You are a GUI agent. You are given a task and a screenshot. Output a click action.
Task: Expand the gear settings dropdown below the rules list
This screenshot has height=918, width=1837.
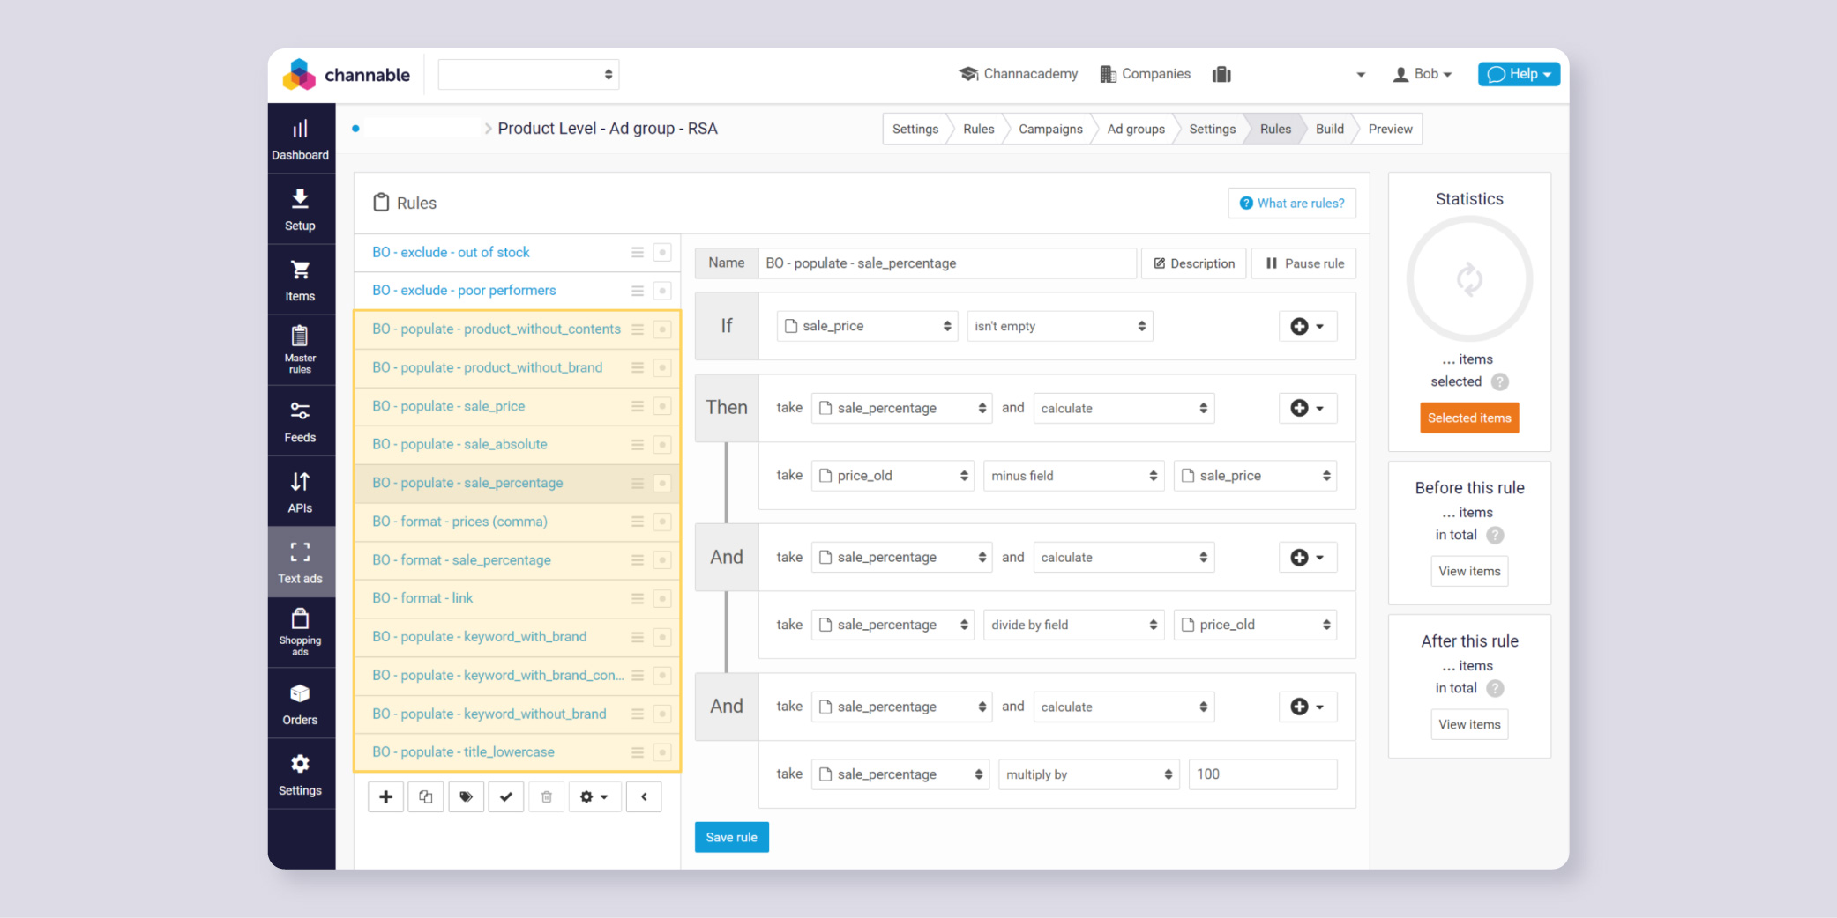(594, 796)
